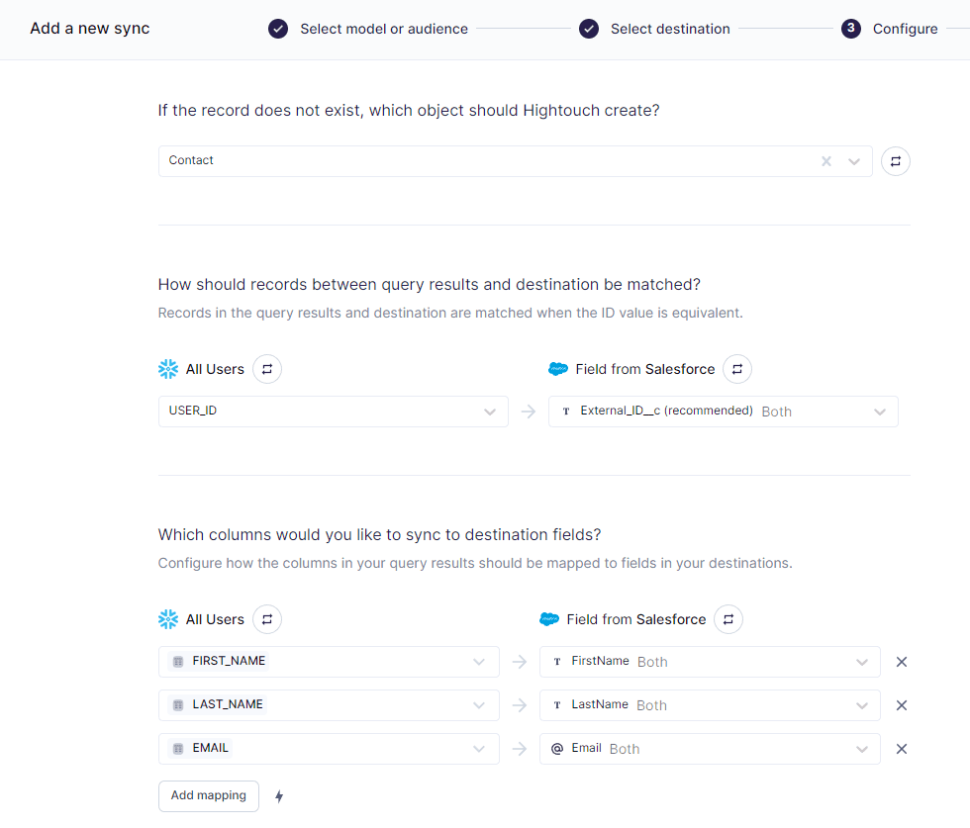Remove the LAST_NAME to LastName mapping
The image size is (970, 828).
pos(902,705)
